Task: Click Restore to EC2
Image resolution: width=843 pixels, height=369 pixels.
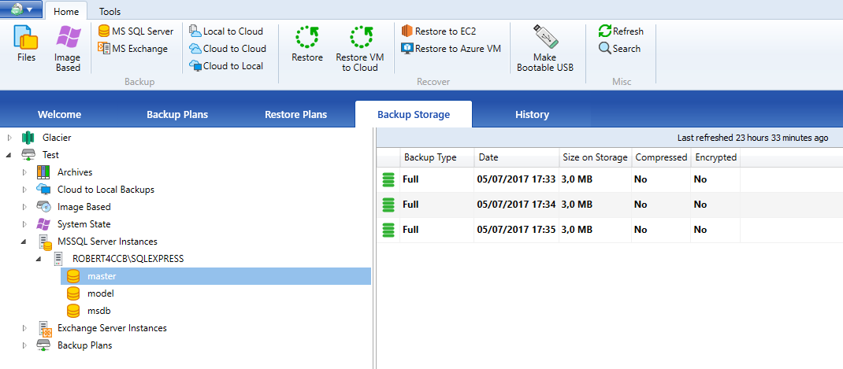Action: (x=439, y=31)
